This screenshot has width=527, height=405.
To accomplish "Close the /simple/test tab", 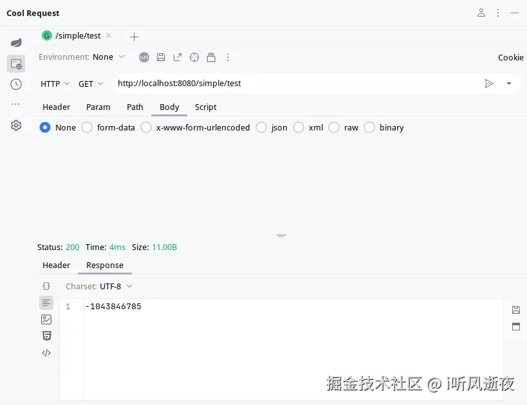I will click(109, 35).
